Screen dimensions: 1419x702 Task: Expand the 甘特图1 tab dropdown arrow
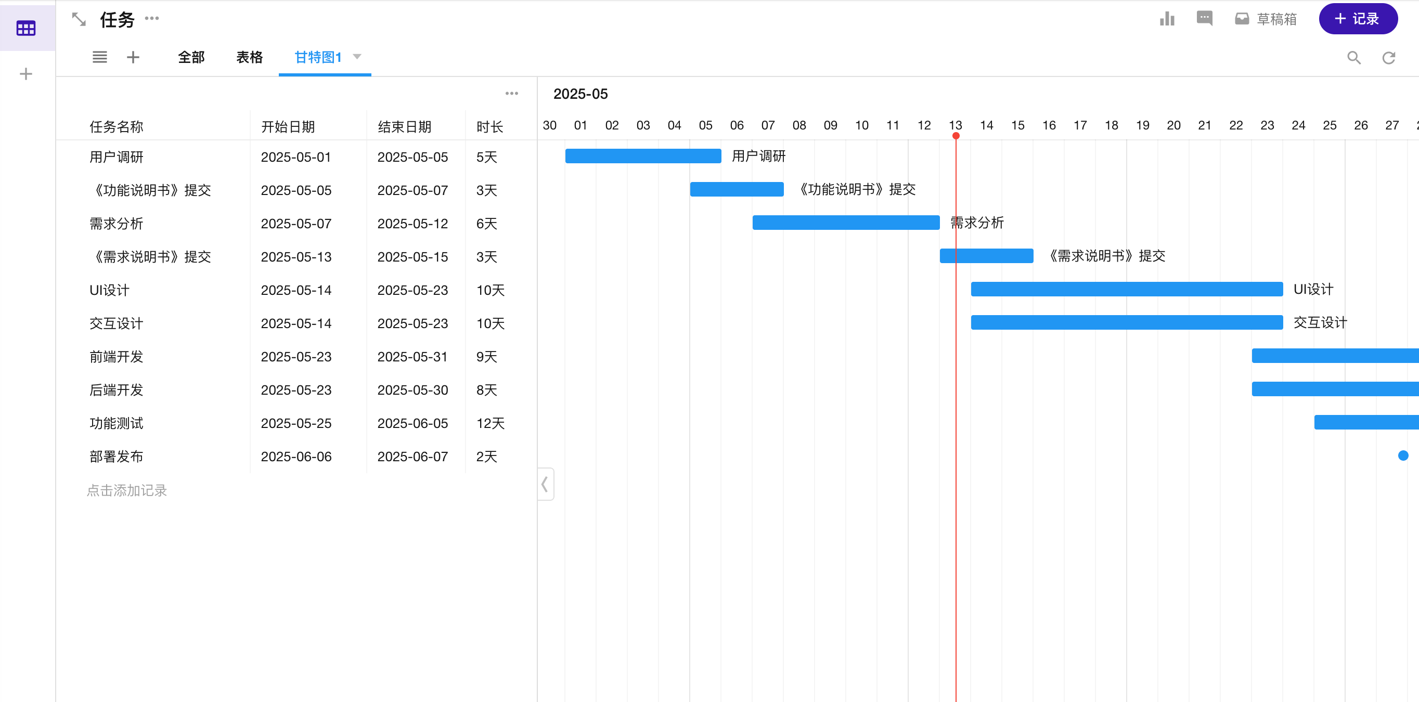[357, 57]
